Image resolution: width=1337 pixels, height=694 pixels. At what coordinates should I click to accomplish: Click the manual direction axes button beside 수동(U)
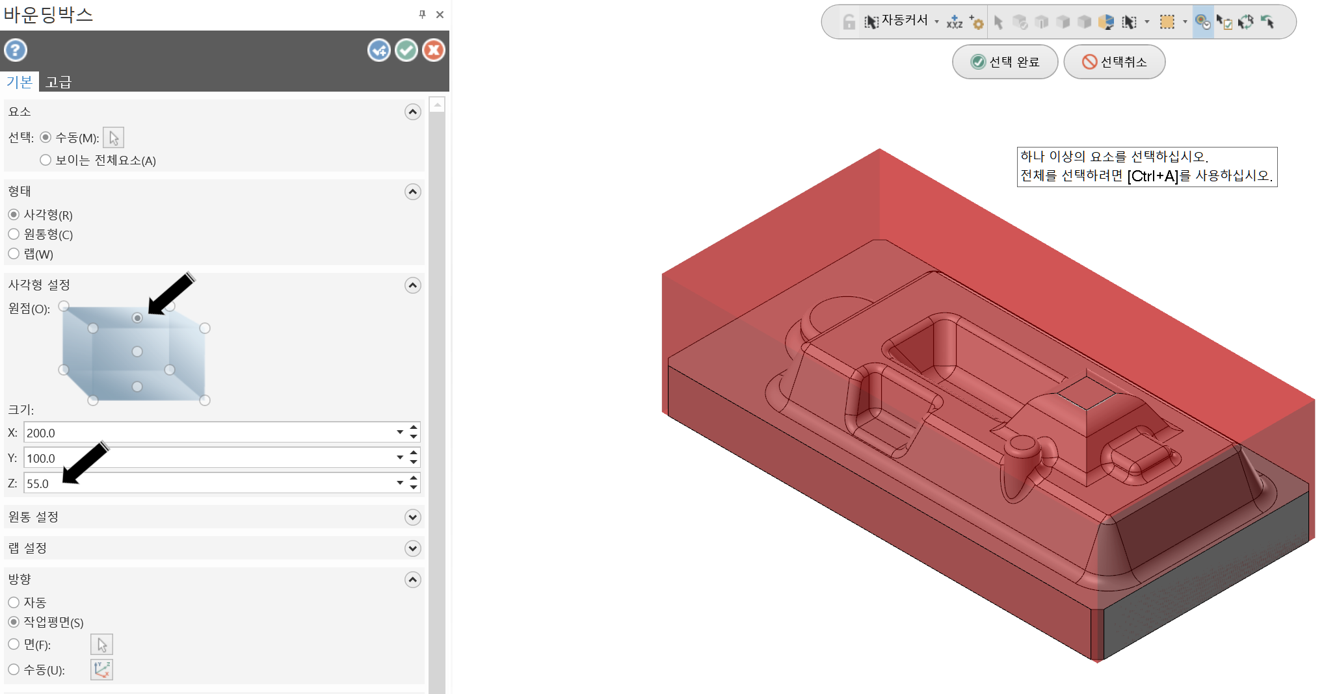coord(101,669)
